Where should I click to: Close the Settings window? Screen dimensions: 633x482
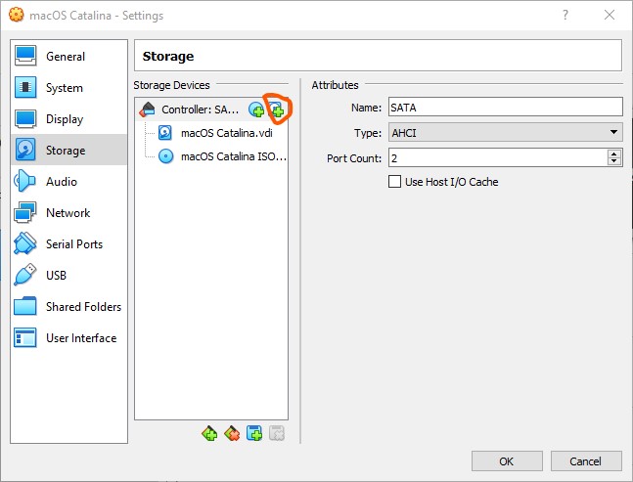(x=610, y=15)
